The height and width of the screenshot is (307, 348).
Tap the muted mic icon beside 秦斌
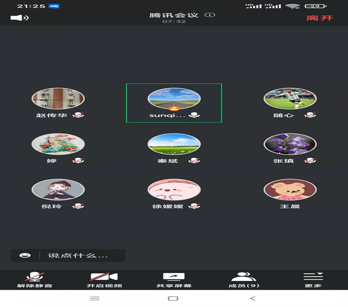(194, 161)
